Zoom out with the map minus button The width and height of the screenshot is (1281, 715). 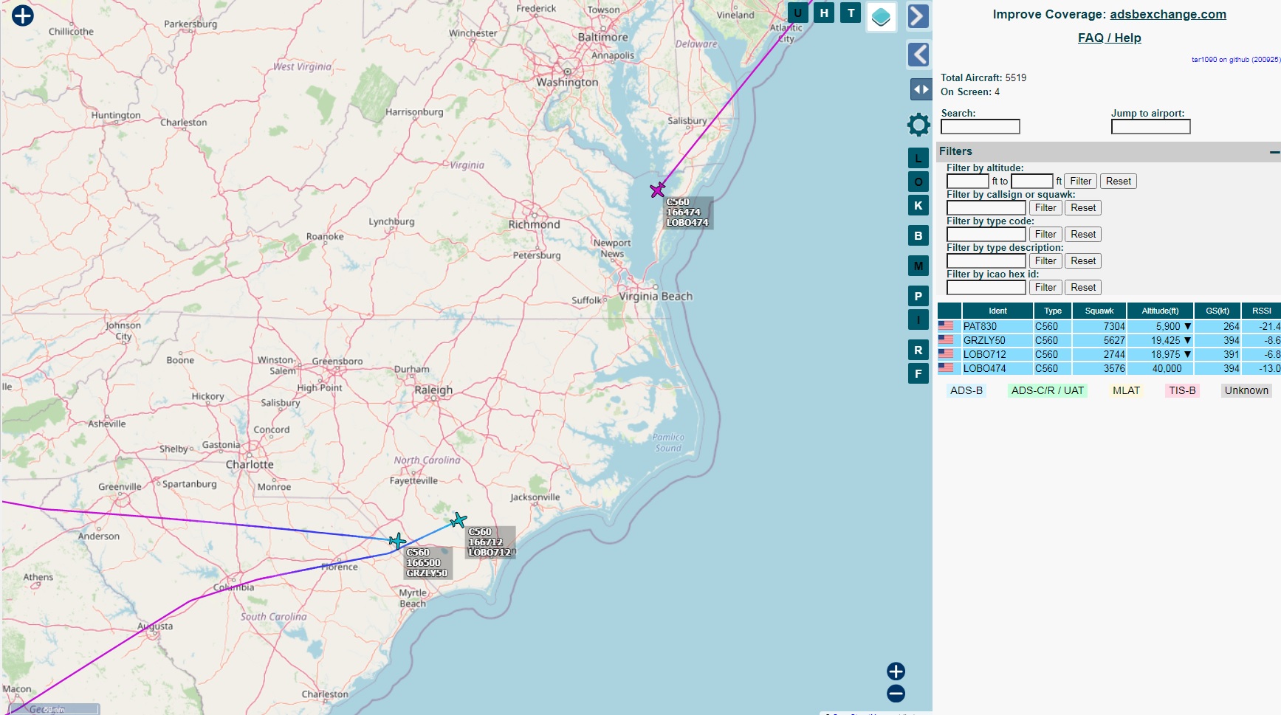[896, 694]
